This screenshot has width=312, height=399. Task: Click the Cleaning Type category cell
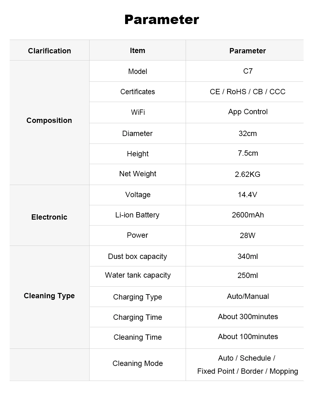49,296
